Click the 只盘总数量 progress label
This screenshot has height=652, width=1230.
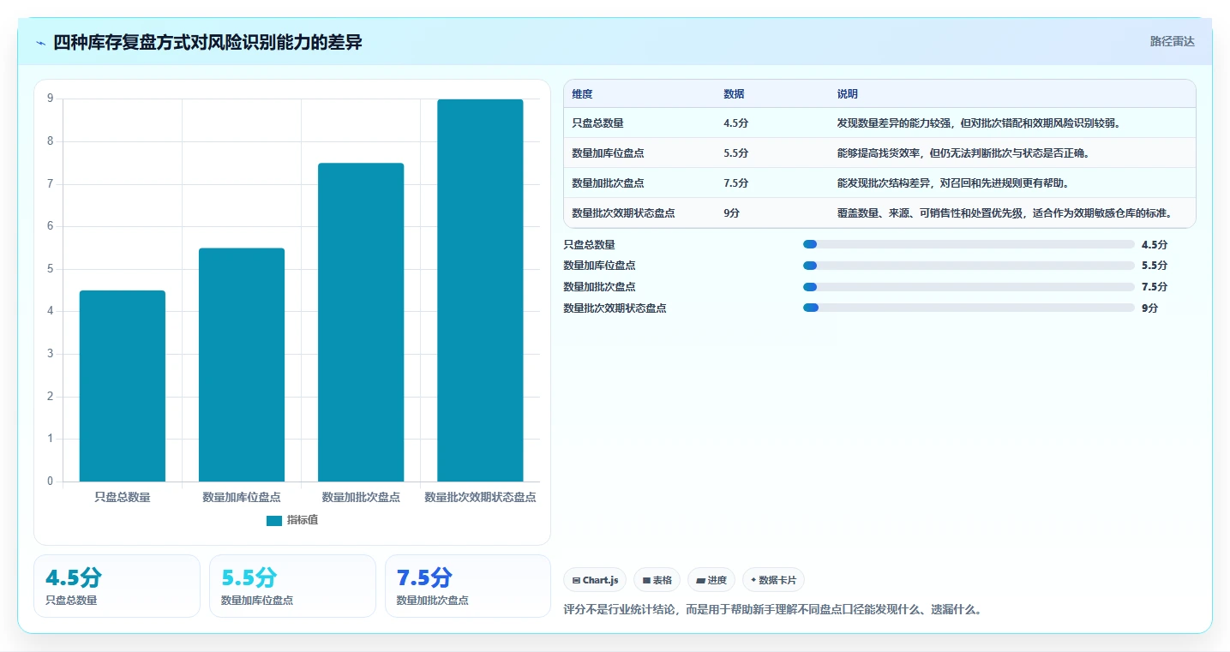pyautogui.click(x=589, y=245)
